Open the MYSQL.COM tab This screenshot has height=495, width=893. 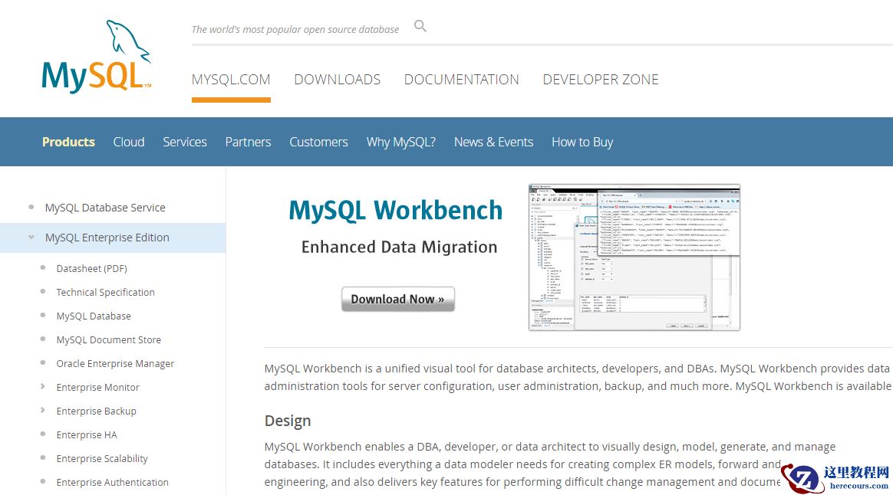[231, 80]
